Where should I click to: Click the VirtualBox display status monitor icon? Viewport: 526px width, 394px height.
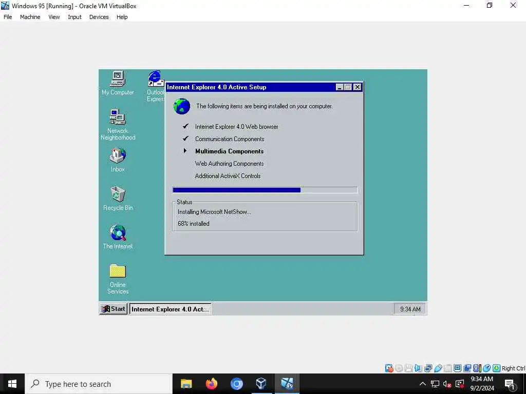click(457, 368)
